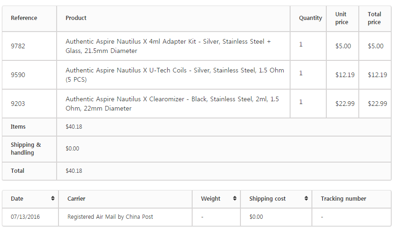395x229 pixels.
Task: Click the $22.99 total price cell
Action: coord(377,104)
